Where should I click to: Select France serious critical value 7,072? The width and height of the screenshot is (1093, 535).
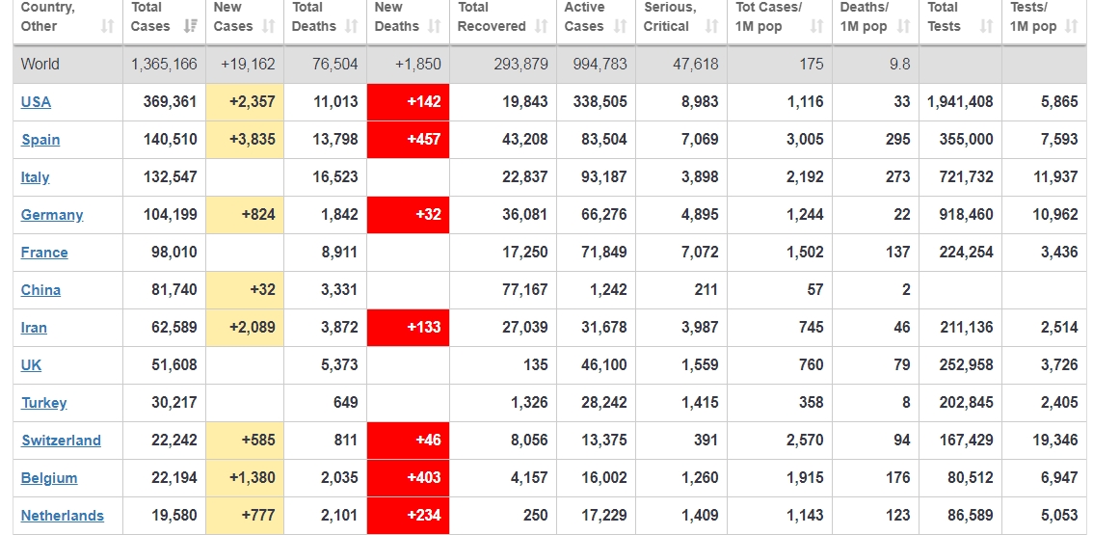tap(700, 253)
